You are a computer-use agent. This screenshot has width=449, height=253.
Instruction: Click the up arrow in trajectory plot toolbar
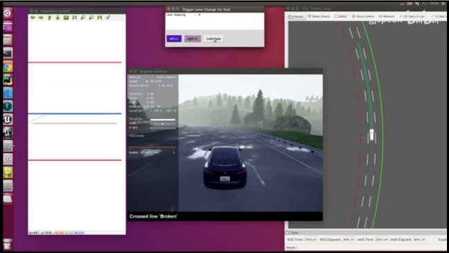[x=49, y=18]
